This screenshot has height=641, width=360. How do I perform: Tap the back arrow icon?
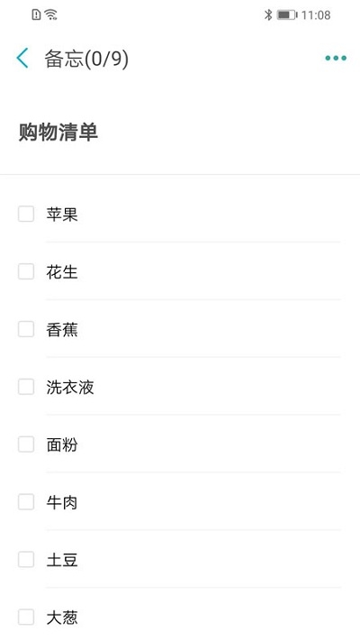click(x=22, y=58)
